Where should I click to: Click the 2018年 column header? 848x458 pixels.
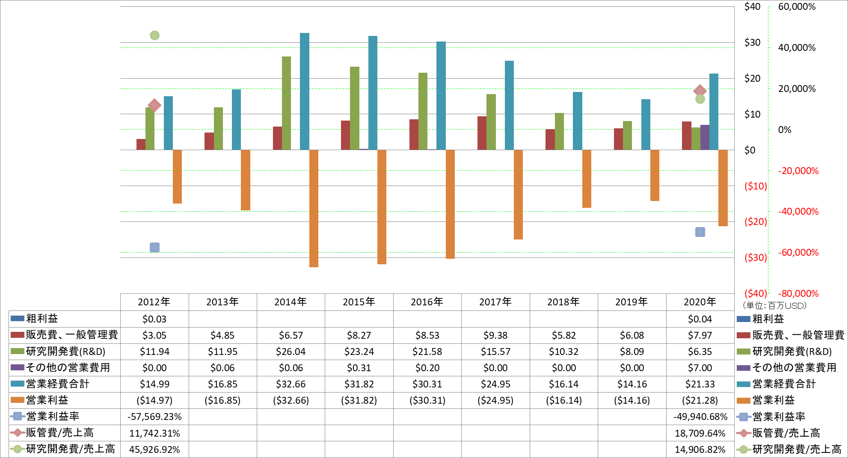coord(563,302)
